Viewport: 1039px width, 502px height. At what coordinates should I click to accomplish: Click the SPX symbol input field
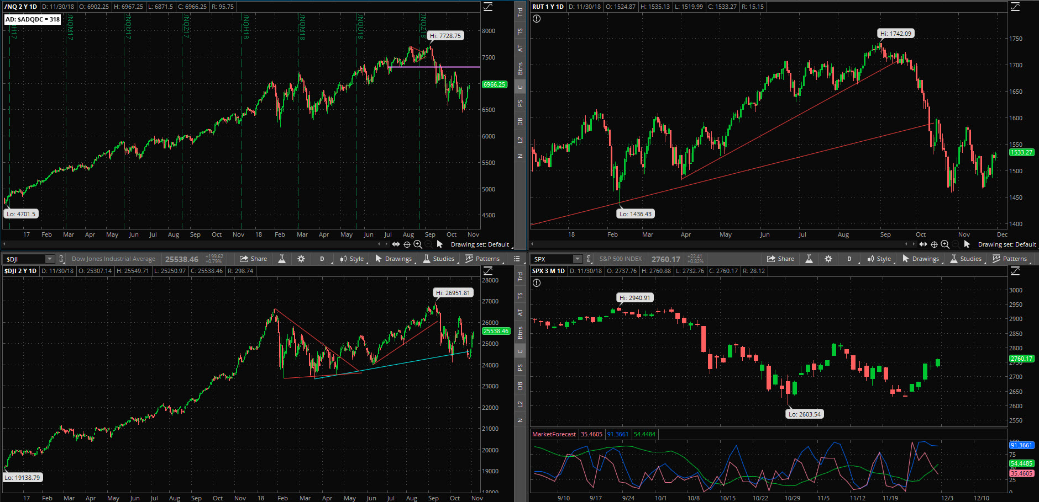coord(553,259)
